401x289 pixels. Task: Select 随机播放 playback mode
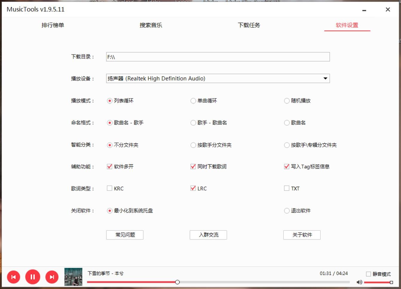(287, 101)
